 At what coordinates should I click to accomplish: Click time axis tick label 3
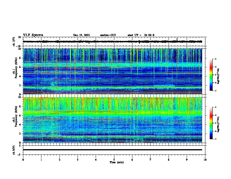click(x=78, y=160)
